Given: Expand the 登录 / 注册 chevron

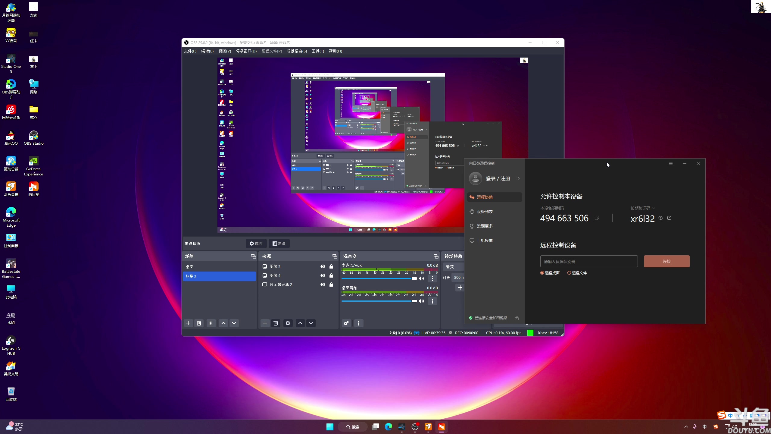Looking at the screenshot, I should [519, 178].
